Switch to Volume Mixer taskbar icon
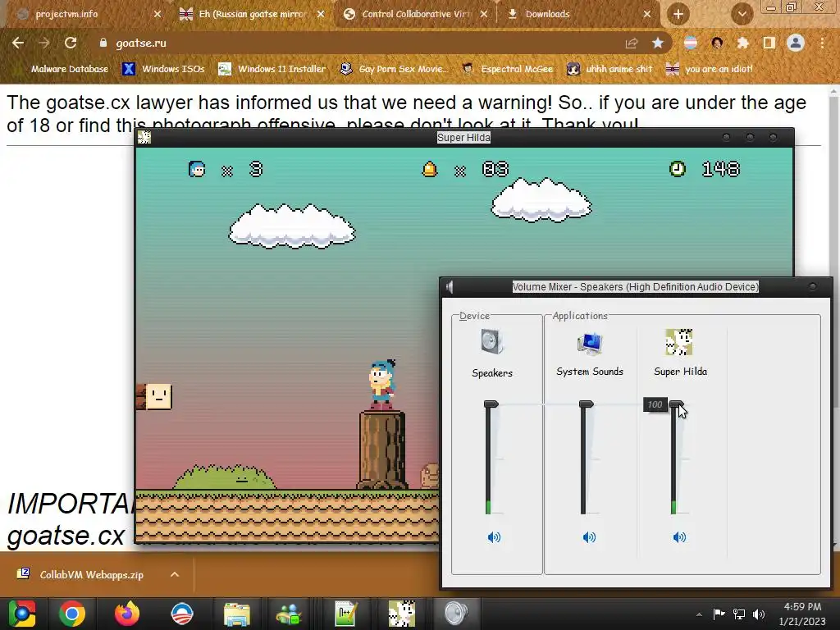This screenshot has height=630, width=840. pos(456,614)
